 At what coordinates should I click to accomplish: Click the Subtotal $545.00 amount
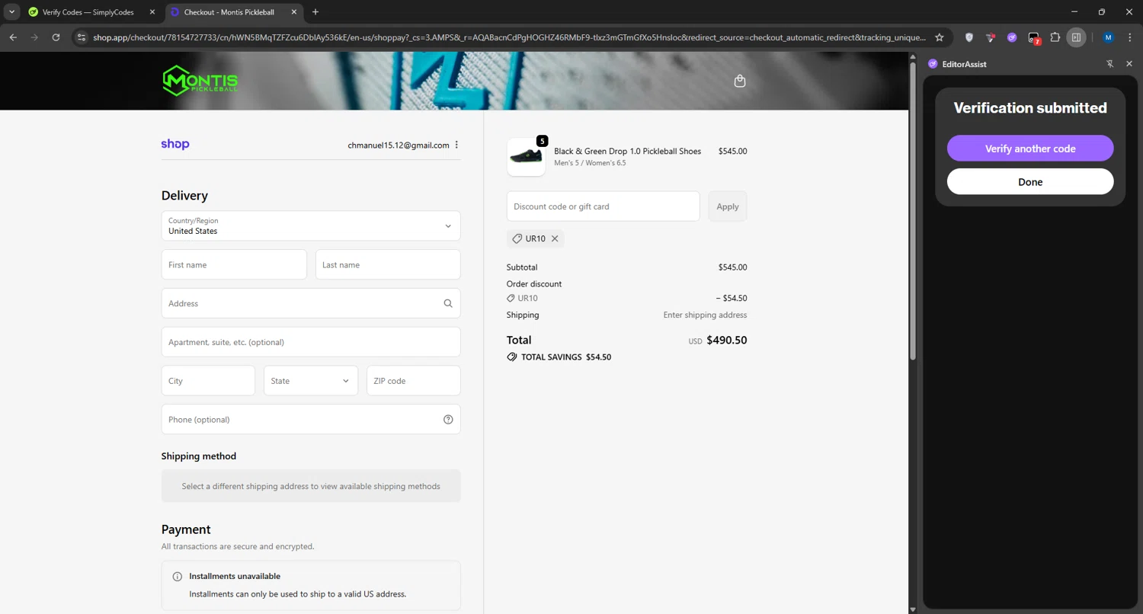pyautogui.click(x=732, y=267)
